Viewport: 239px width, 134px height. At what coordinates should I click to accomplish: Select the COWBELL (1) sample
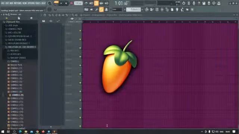pyautogui.click(x=15, y=68)
